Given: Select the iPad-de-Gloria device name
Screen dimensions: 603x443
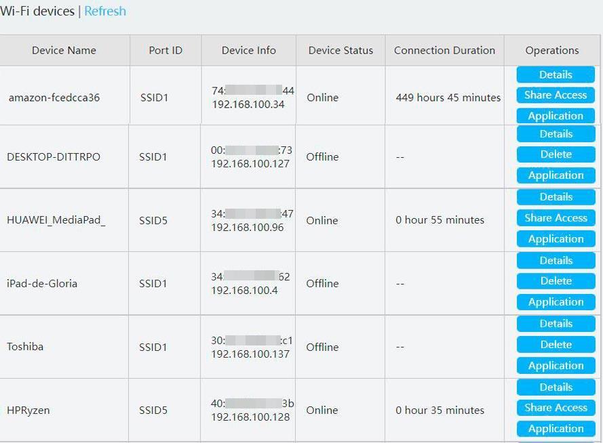Looking at the screenshot, I should (x=42, y=283).
